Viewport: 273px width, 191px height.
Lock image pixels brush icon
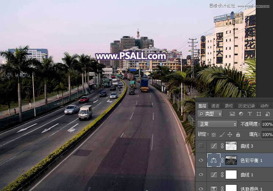click(222, 135)
